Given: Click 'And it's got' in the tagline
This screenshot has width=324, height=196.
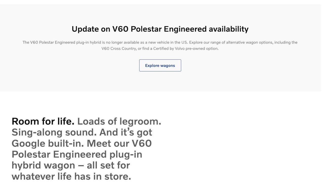Looking at the screenshot, I should pyautogui.click(x=126, y=132).
